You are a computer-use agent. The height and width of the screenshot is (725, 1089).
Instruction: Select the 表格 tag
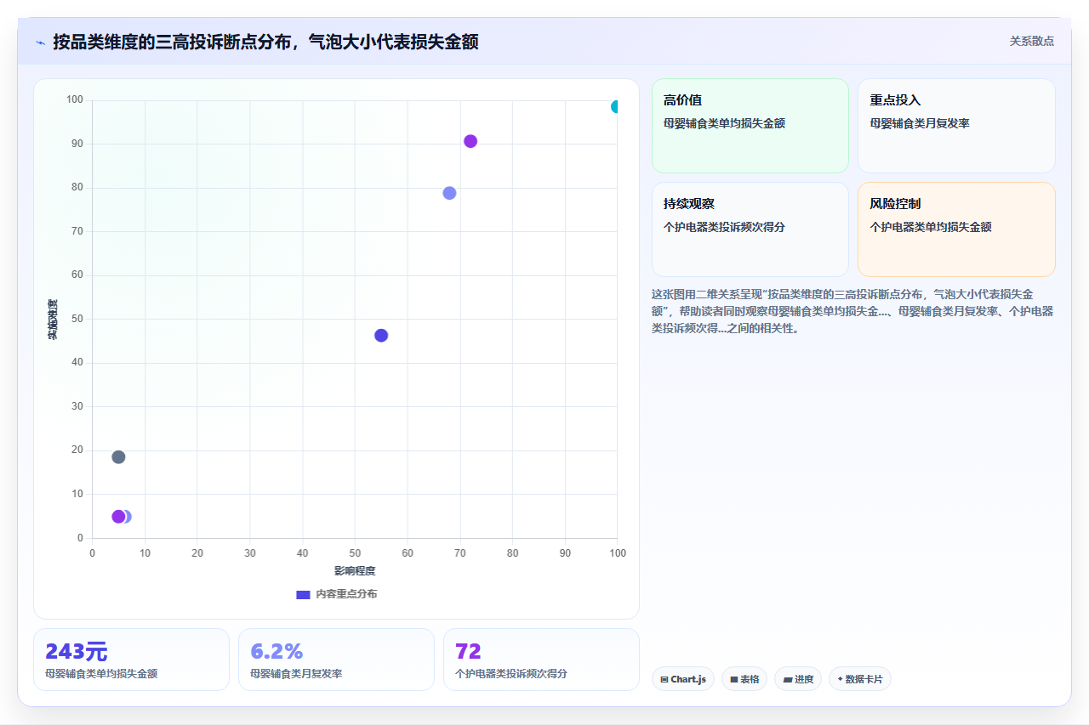[744, 679]
